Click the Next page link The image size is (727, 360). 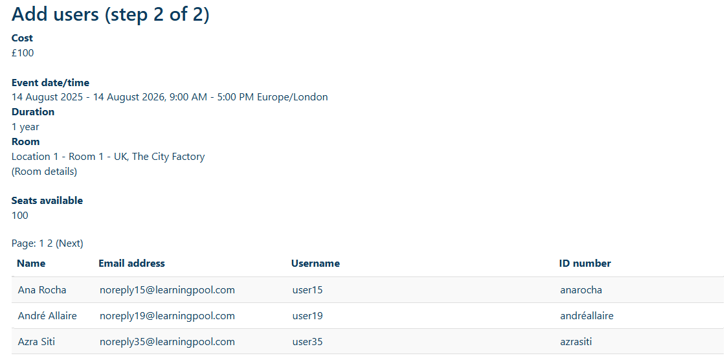69,243
